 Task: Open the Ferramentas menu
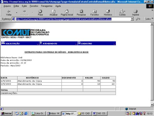[47, 6]
